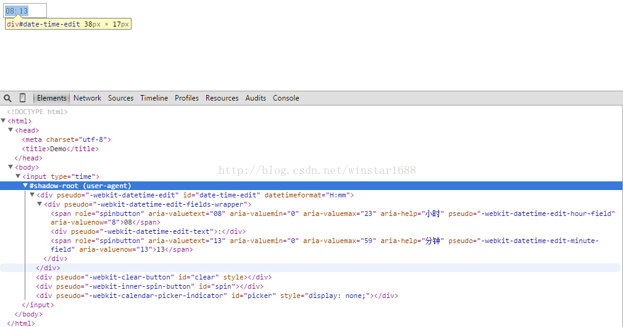Screen dimensions: 623x327
Task: Click the id="clear" attribute
Action: tap(199, 277)
